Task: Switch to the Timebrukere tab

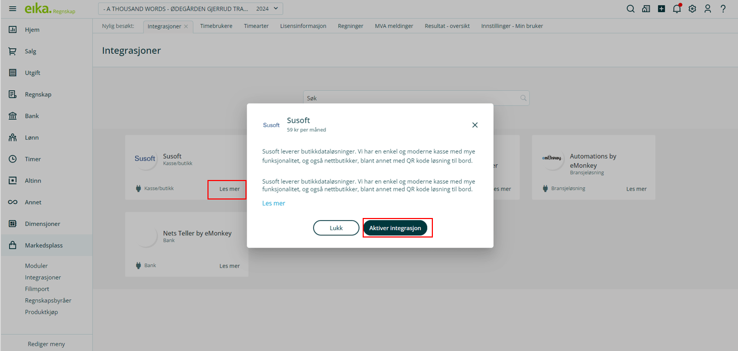Action: pyautogui.click(x=216, y=26)
